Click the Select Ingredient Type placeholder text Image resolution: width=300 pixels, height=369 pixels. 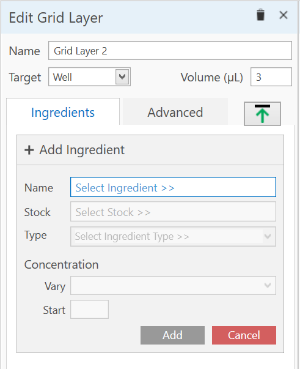point(132,236)
